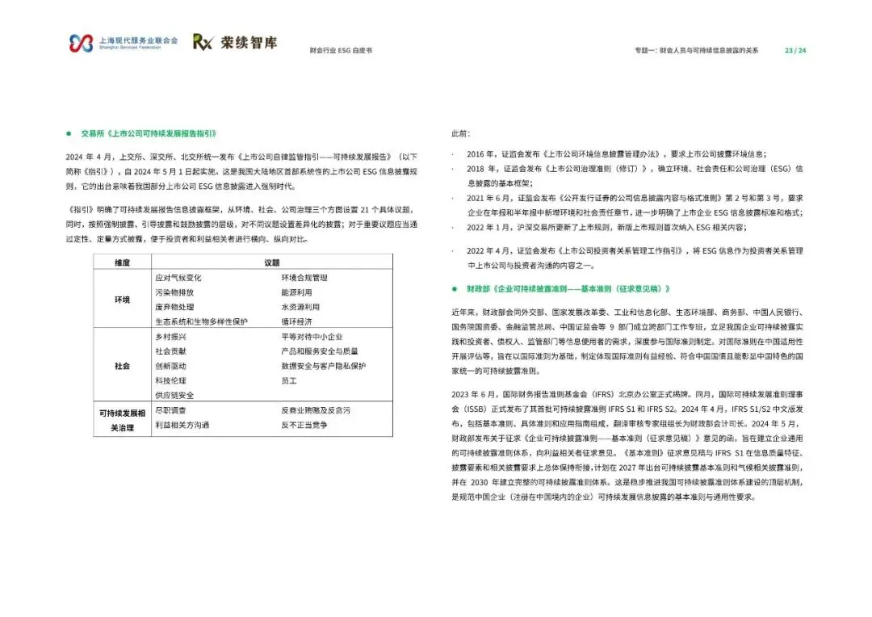Click the page number 23 / 24
Viewport: 872px width, 617px height.
click(795, 51)
